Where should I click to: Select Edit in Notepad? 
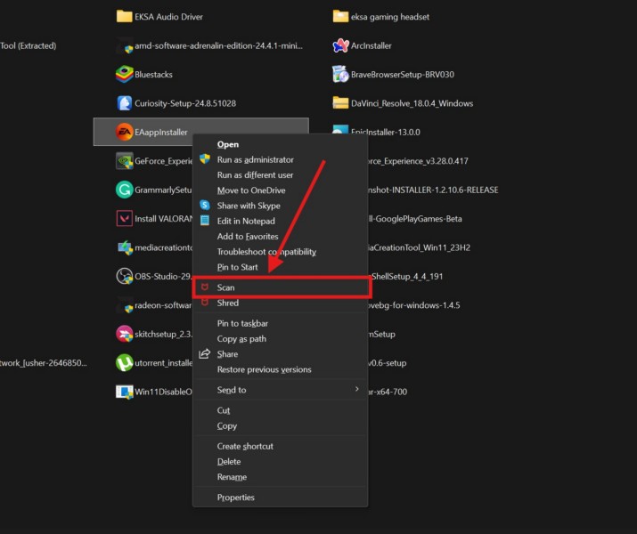(x=246, y=221)
